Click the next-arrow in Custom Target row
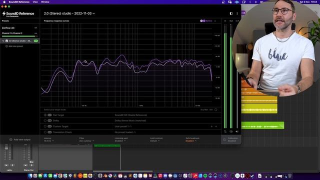Viewport: 320px width, 180px height. coord(215,126)
